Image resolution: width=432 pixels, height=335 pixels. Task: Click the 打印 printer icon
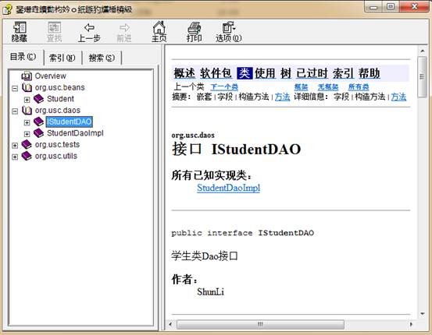pyautogui.click(x=195, y=27)
